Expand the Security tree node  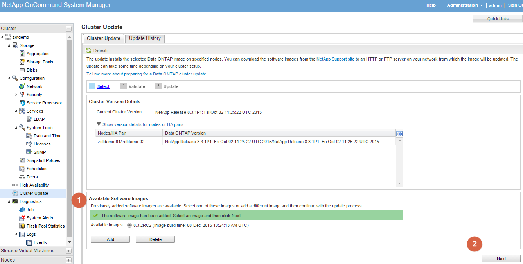[x=16, y=95]
